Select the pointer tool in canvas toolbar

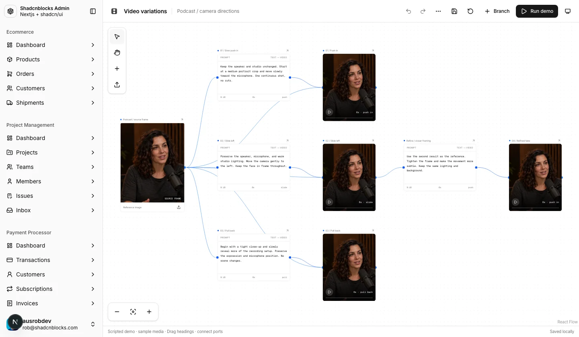[117, 37]
